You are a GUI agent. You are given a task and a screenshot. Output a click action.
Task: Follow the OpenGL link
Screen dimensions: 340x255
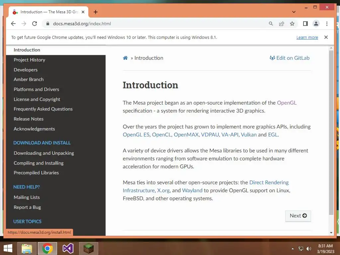pos(287,103)
